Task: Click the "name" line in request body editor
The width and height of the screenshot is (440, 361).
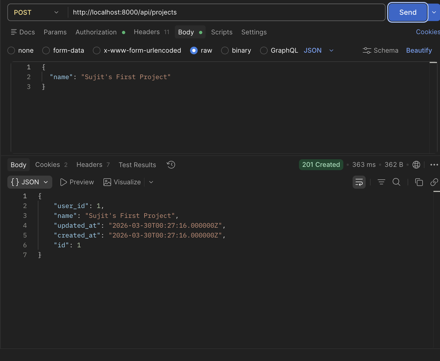Action: pyautogui.click(x=110, y=77)
